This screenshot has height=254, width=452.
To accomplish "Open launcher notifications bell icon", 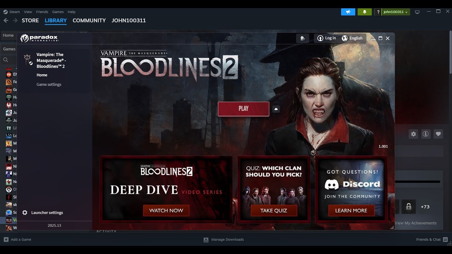I will pyautogui.click(x=303, y=38).
